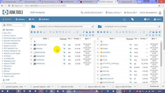Open the Dedicated nav item
The width and height of the screenshot is (165, 93).
pos(44,19)
